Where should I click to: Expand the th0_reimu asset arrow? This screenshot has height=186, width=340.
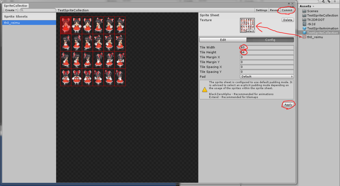pos(300,37)
